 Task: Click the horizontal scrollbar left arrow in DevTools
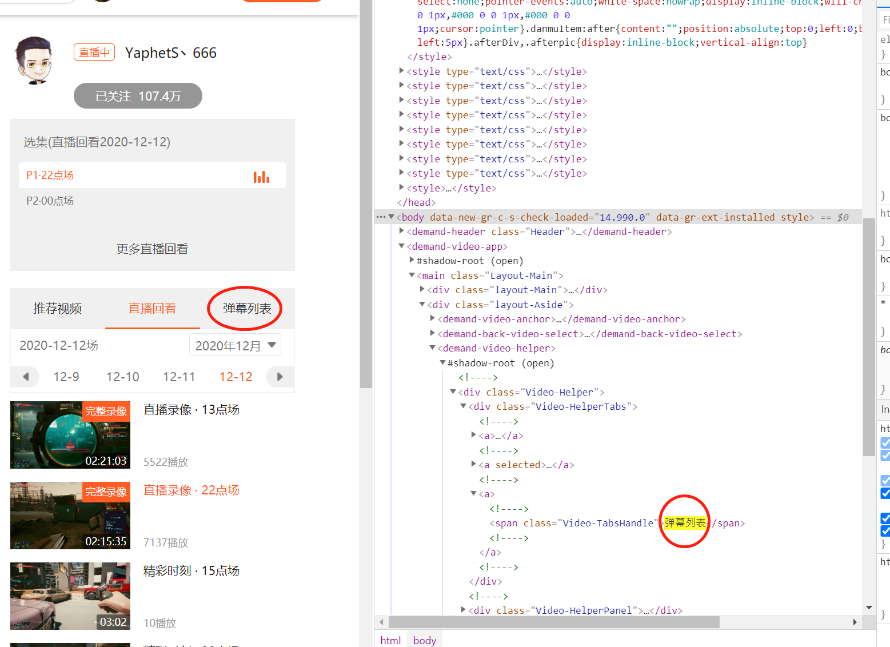coord(381,622)
